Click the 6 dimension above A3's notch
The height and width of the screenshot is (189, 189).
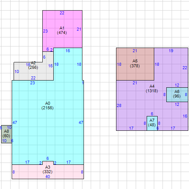48,158
